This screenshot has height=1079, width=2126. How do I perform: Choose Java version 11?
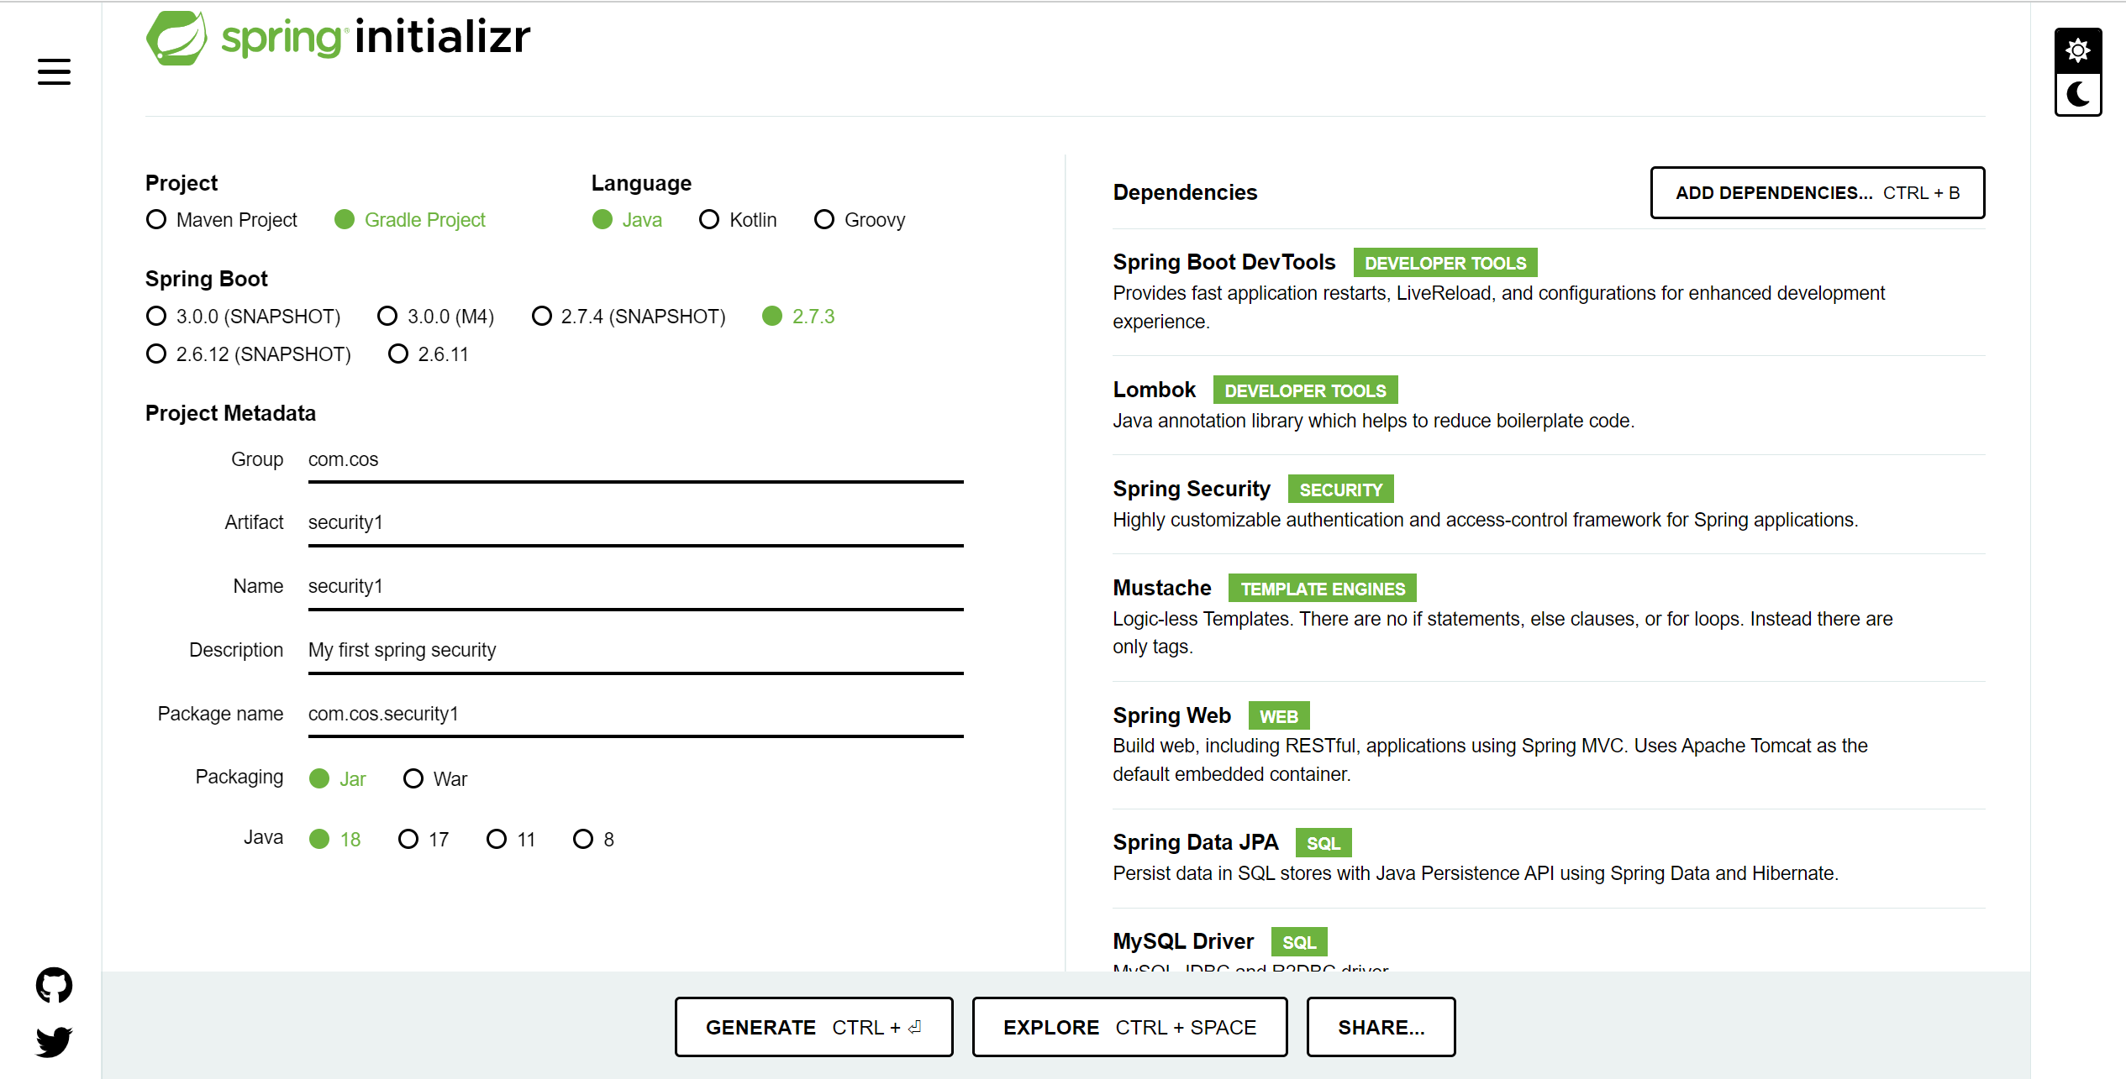pos(511,840)
